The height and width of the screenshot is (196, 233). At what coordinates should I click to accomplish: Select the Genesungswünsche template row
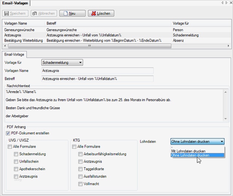click(116, 30)
